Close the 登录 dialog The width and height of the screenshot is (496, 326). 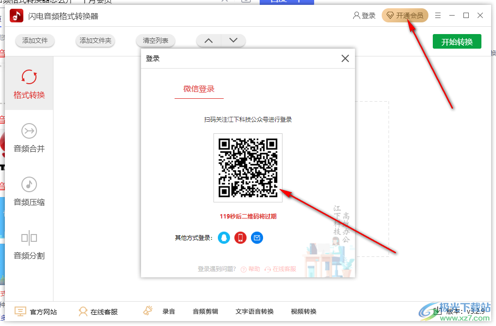(345, 58)
